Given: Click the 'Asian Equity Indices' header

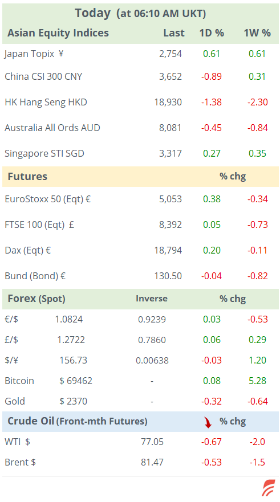Looking at the screenshot, I should [x=58, y=32].
